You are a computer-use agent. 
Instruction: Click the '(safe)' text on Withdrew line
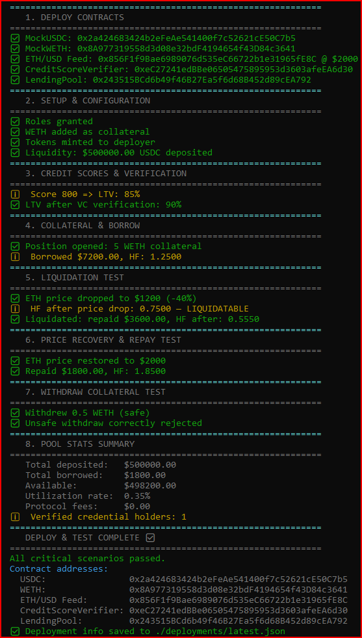[135, 413]
